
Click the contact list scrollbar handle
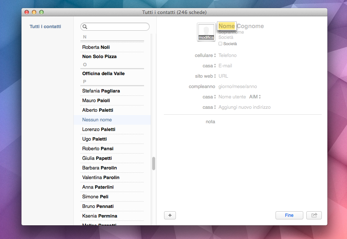[x=154, y=164]
